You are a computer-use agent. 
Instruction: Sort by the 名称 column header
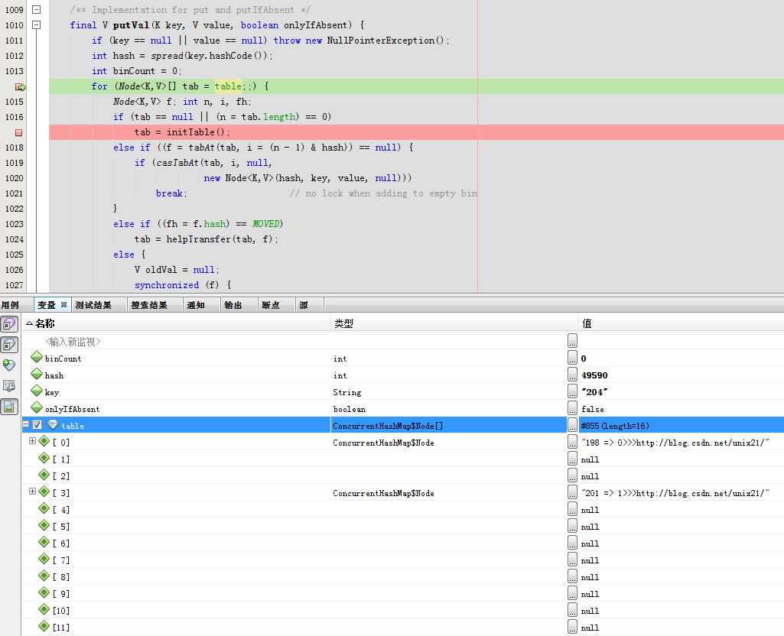177,323
